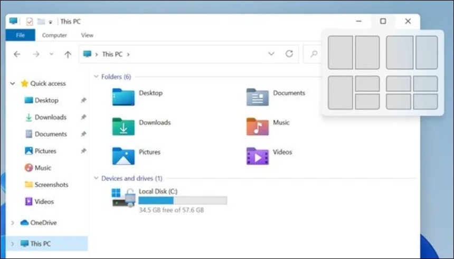Snap window to right half of two-equal layout
This screenshot has width=454, height=259.
[367, 52]
